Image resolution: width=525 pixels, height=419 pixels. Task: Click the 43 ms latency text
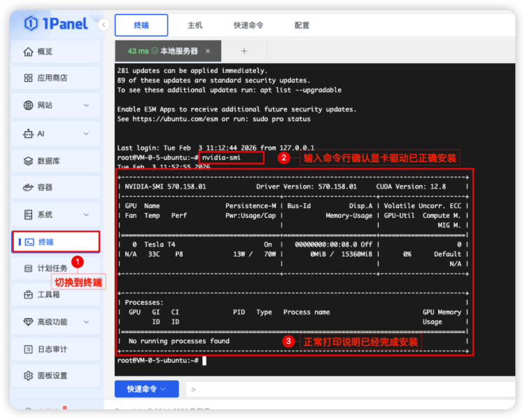[138, 51]
